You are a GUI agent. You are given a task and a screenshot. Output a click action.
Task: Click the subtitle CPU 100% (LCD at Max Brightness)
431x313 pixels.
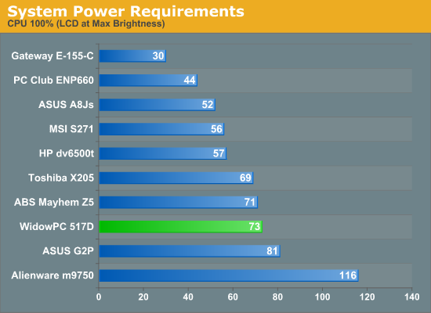(86, 23)
